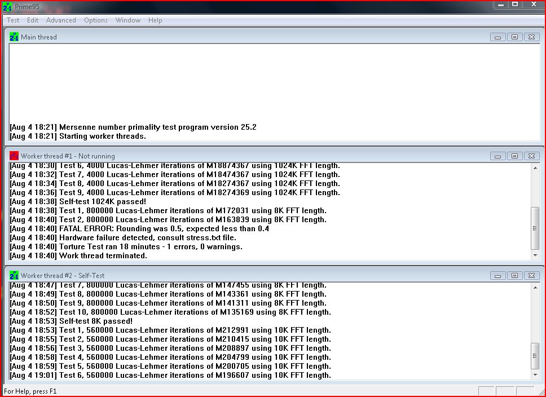Minimize Worker thread #1 window
546x397 pixels.
coord(498,156)
